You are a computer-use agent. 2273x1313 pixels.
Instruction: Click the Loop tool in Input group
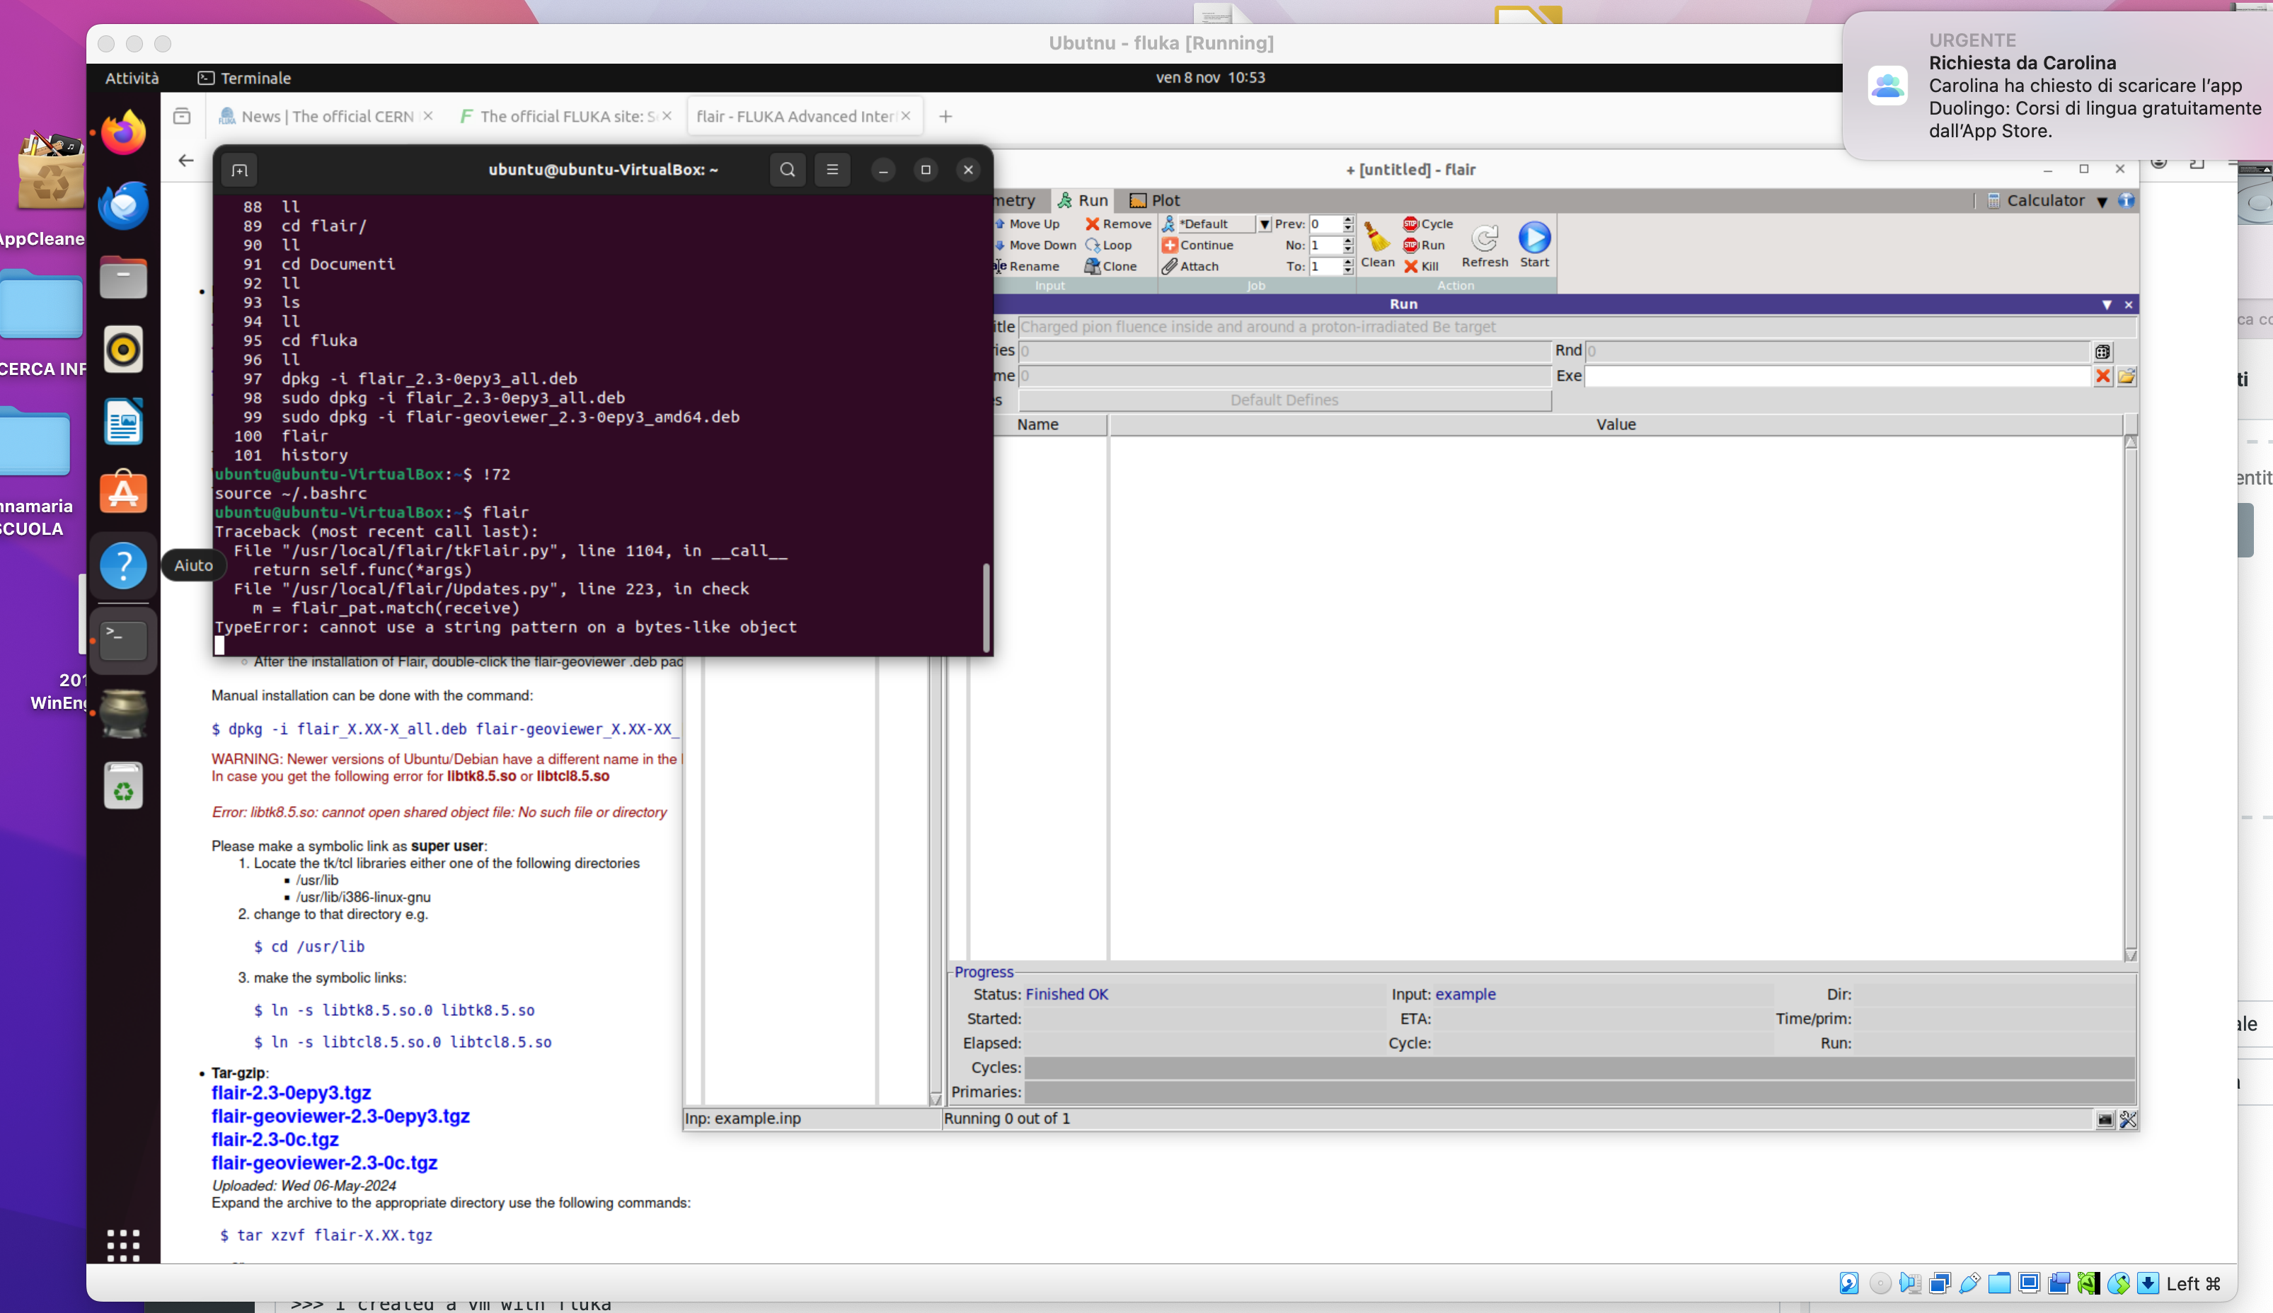1107,245
